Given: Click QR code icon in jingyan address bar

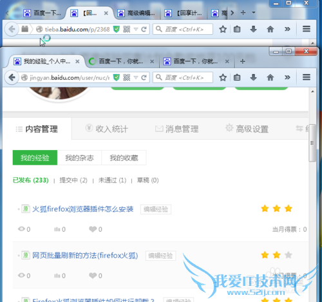Looking at the screenshot, I should 127,77.
